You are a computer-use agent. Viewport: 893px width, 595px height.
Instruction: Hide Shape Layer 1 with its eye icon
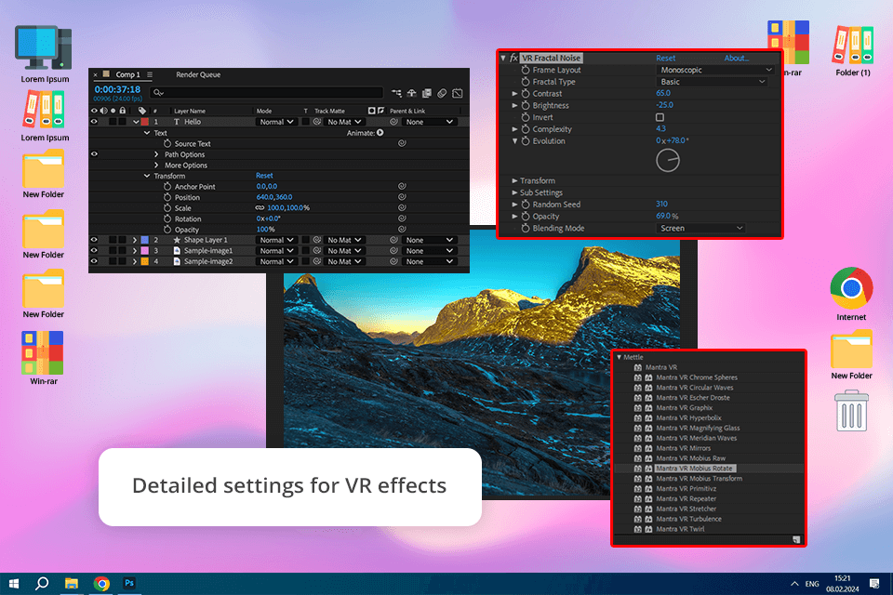point(94,240)
